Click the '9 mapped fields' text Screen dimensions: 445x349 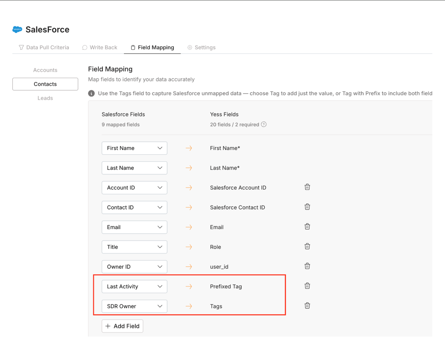[x=121, y=125]
